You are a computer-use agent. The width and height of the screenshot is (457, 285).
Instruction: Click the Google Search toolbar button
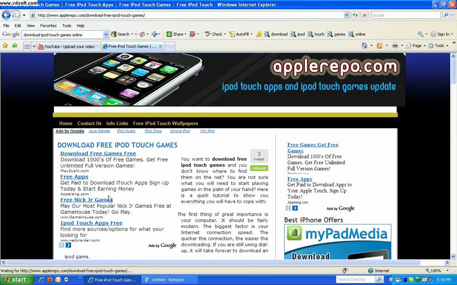(x=120, y=34)
